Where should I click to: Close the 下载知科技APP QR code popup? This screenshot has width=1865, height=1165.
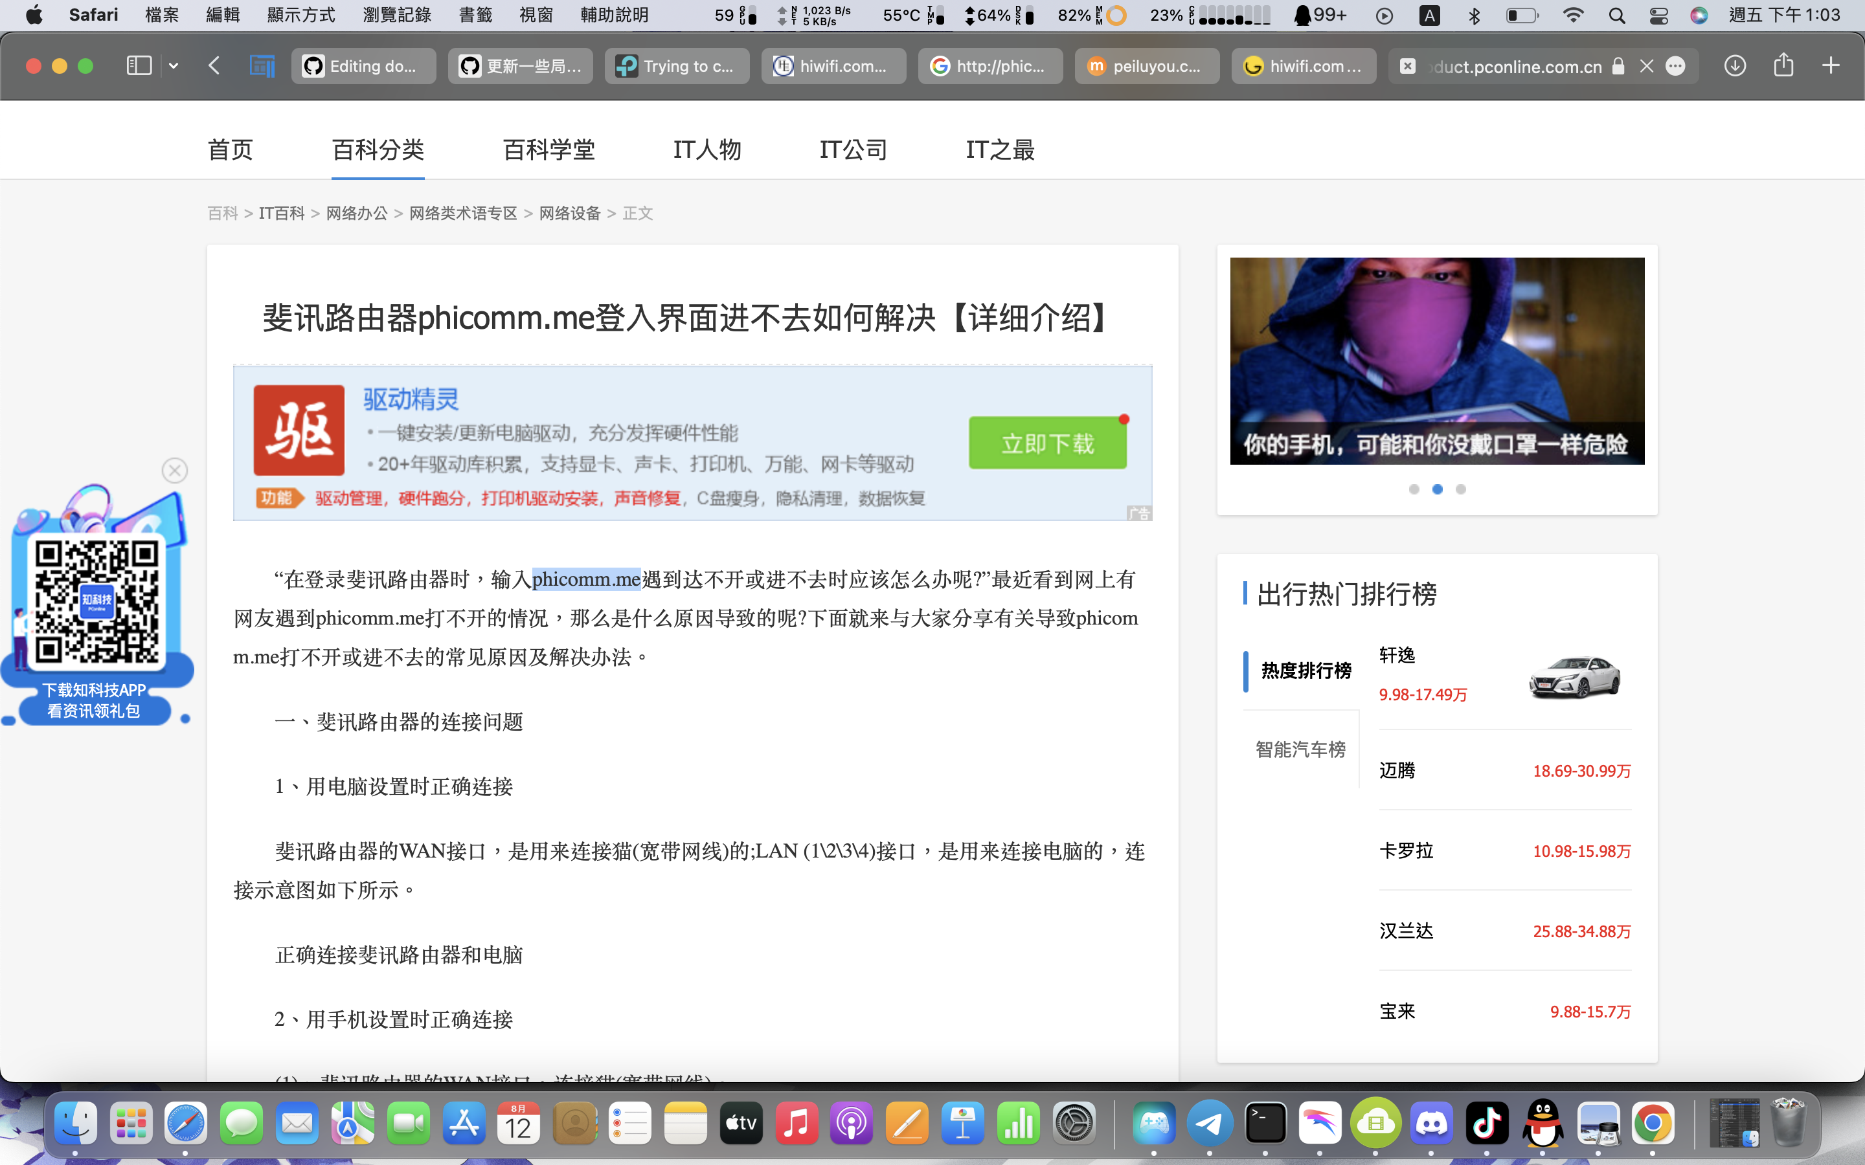(x=175, y=470)
